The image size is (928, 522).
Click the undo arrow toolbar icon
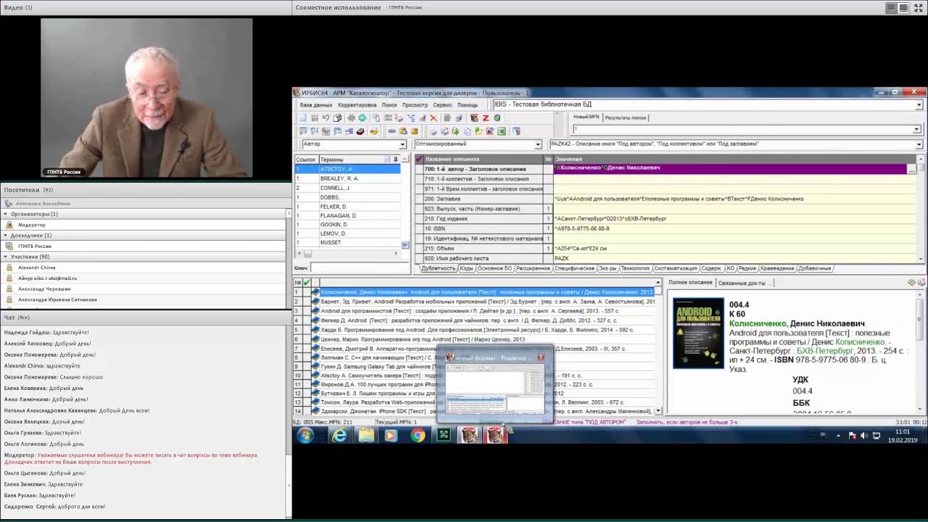(x=326, y=118)
